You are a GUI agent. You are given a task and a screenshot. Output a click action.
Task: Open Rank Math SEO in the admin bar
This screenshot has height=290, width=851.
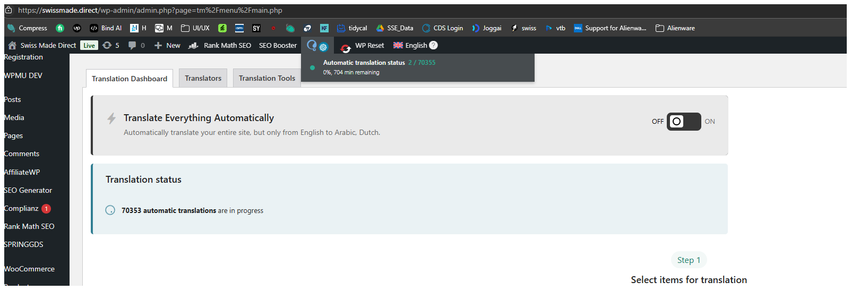220,45
